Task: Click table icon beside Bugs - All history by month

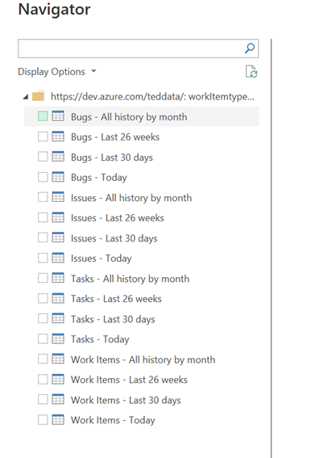Action: coord(58,116)
